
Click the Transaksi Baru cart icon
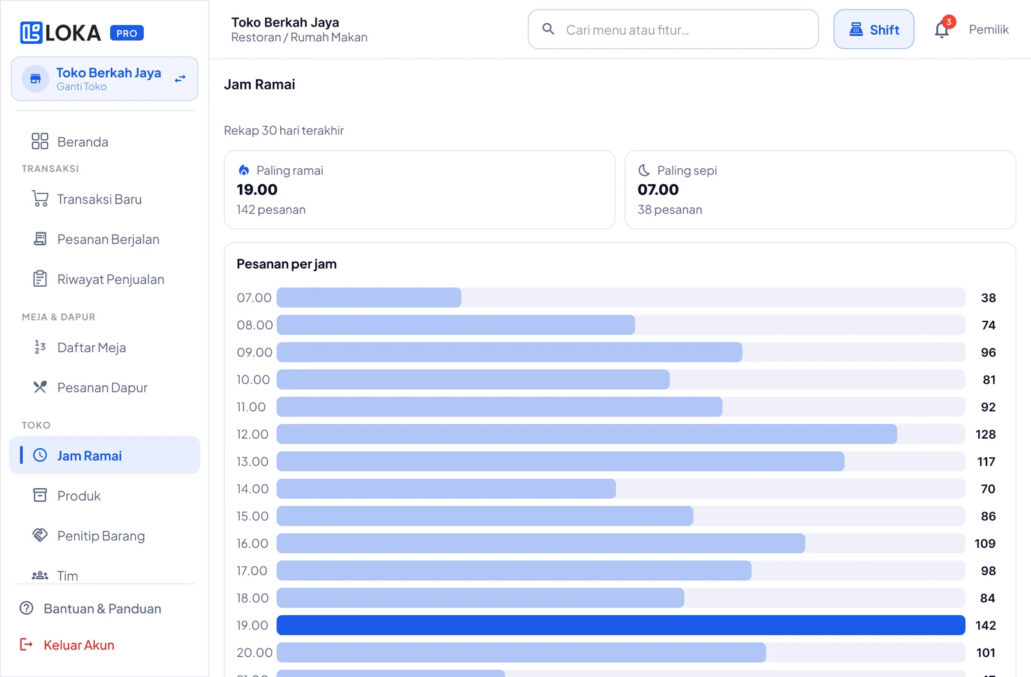coord(40,199)
